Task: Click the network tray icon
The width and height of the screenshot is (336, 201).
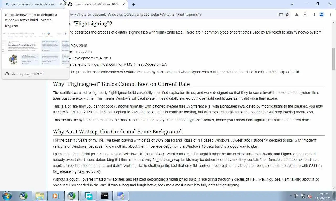Action: (x=303, y=196)
